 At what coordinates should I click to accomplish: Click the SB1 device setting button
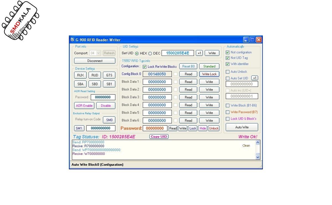pos(109,84)
